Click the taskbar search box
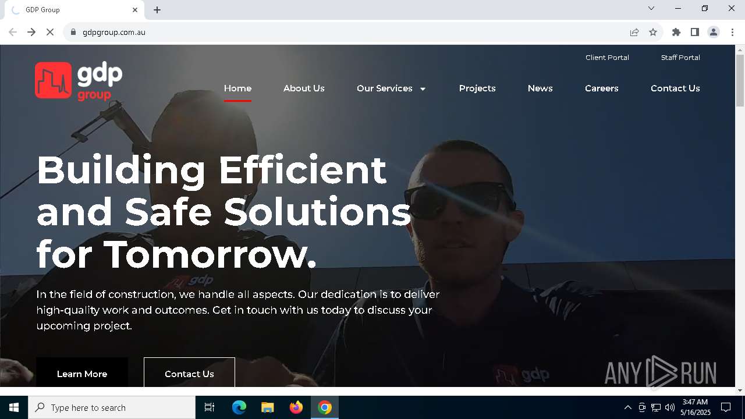The height and width of the screenshot is (419, 745). [x=112, y=407]
